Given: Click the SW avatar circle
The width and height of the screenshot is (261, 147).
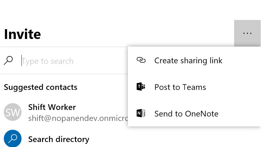Looking at the screenshot, I should (x=13, y=112).
